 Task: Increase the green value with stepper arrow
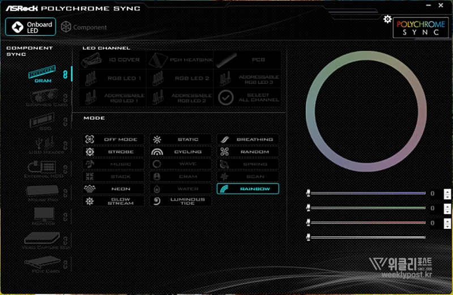tap(447, 206)
